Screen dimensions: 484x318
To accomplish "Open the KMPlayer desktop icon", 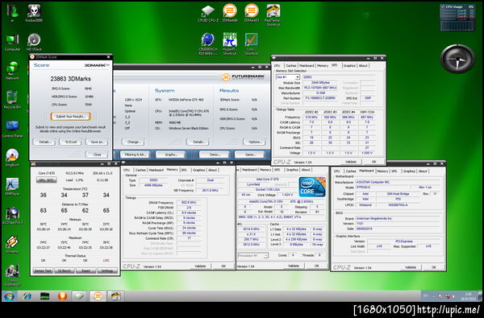I will tap(12, 187).
